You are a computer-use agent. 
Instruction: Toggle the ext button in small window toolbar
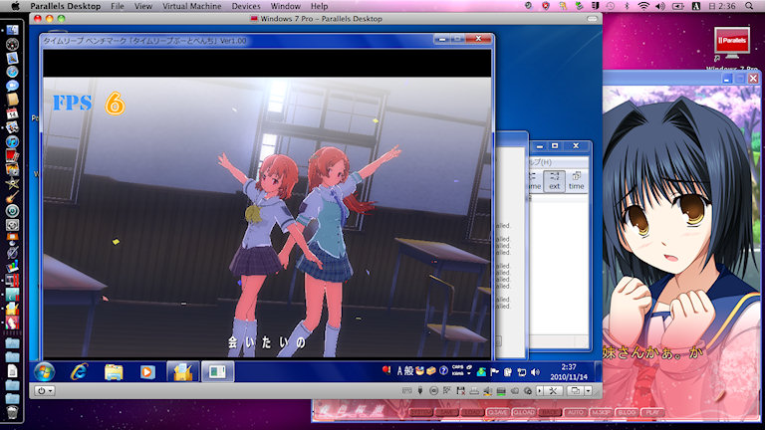click(554, 181)
